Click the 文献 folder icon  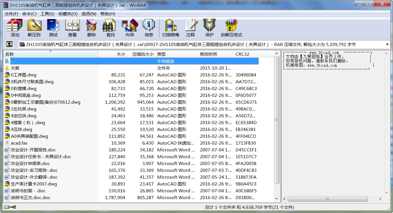(7, 68)
